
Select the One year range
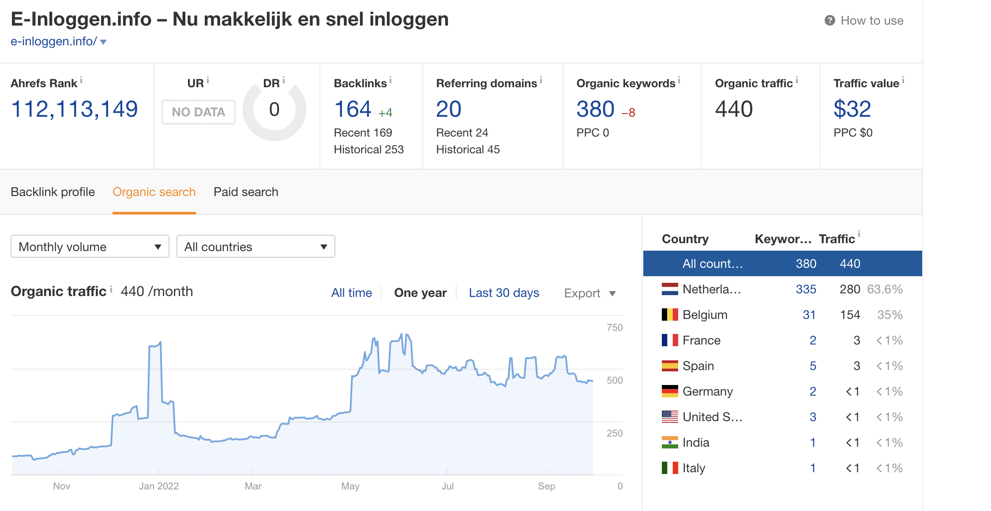420,293
